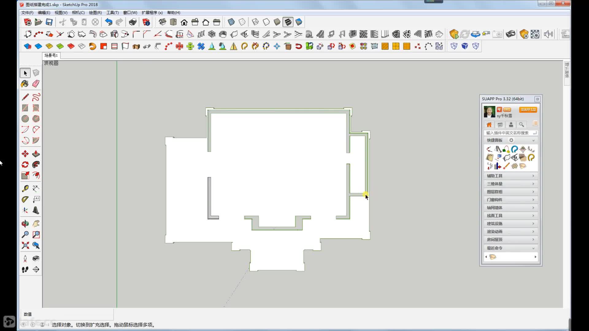Choose the Scale tool
The width and height of the screenshot is (589, 331).
[x=25, y=175]
